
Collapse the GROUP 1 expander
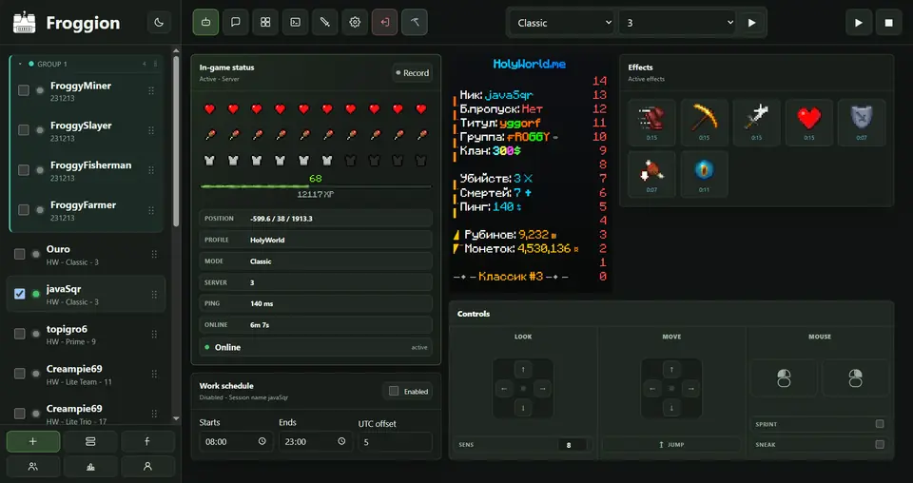pos(20,64)
